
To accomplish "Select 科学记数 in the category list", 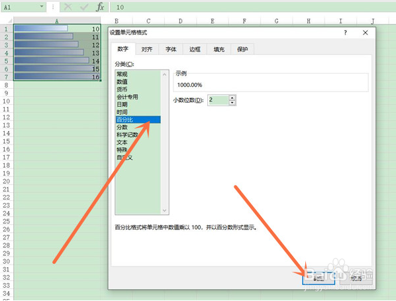I will 138,135.
